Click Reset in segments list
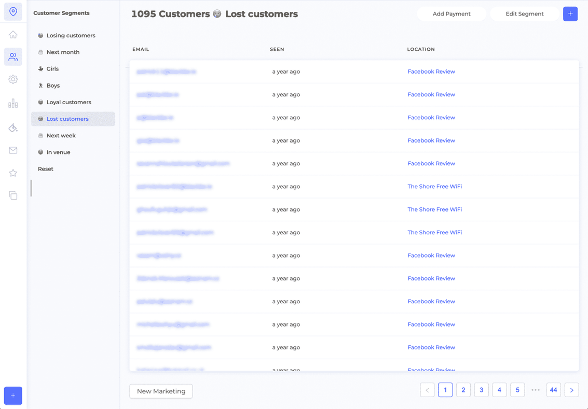Image resolution: width=588 pixels, height=409 pixels. pos(46,169)
